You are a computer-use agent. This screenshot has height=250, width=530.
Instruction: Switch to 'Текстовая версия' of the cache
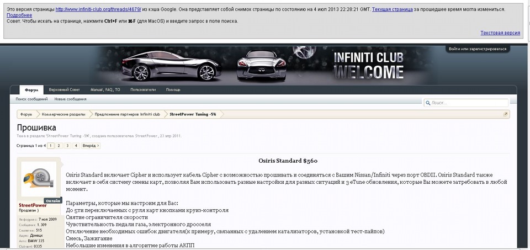tap(500, 33)
